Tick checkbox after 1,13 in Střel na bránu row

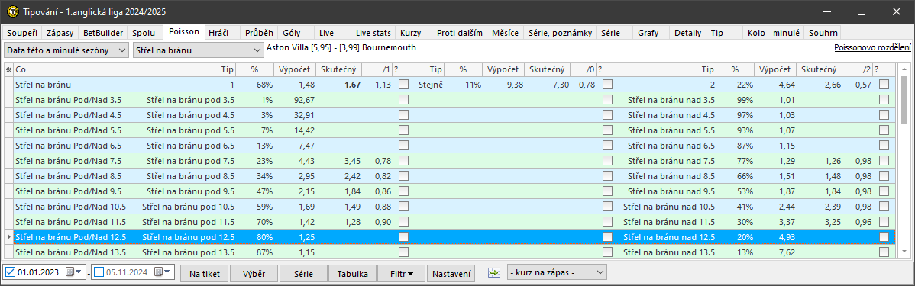403,85
